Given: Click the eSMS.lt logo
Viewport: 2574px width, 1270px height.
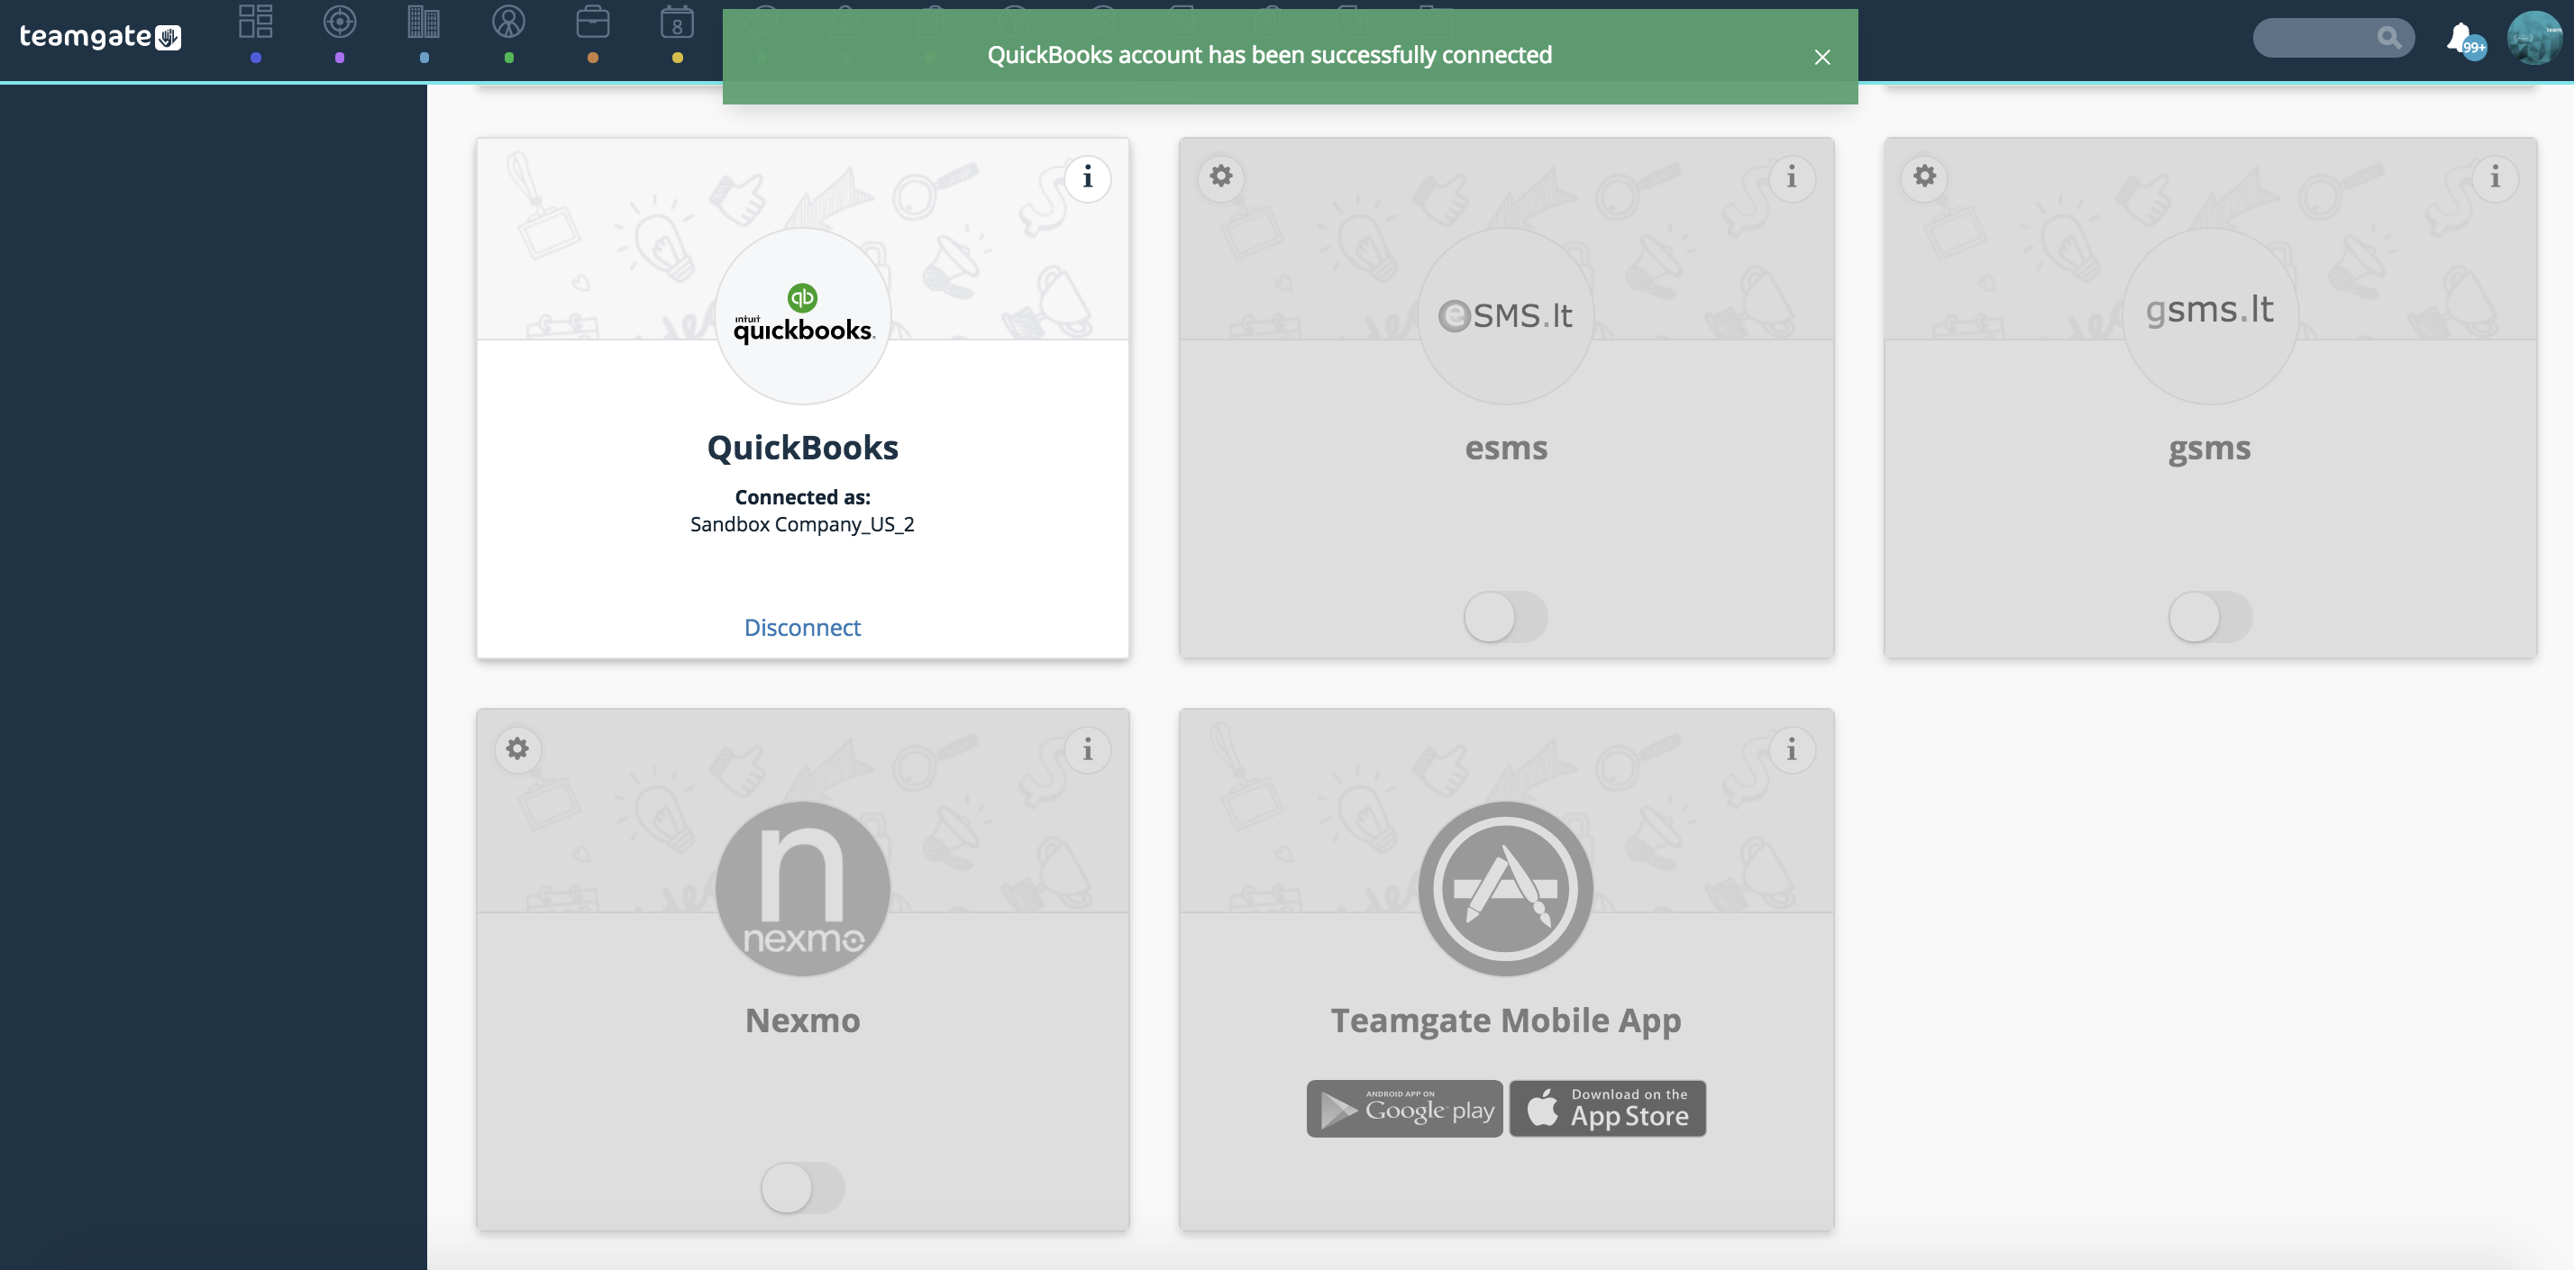Looking at the screenshot, I should (x=1506, y=315).
